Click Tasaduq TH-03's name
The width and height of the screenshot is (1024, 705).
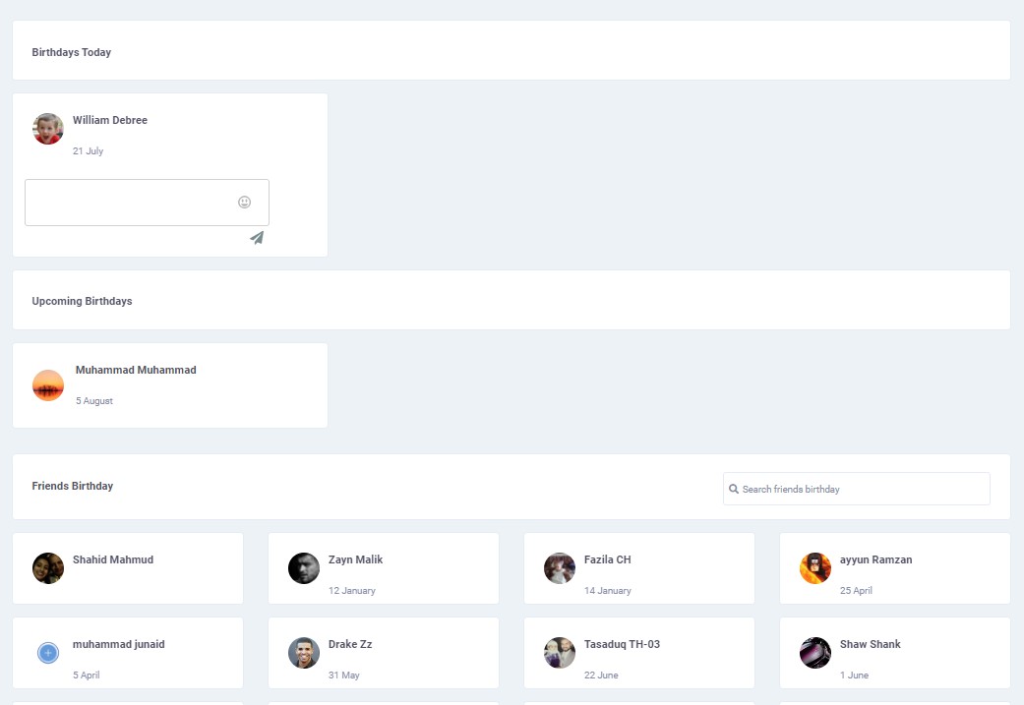point(622,644)
